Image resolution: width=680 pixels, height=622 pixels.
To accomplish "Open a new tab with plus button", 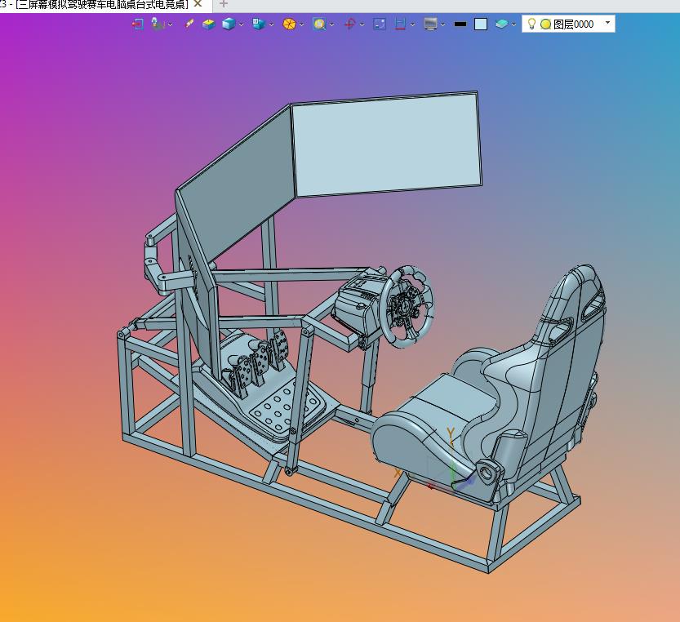I will 224,4.
